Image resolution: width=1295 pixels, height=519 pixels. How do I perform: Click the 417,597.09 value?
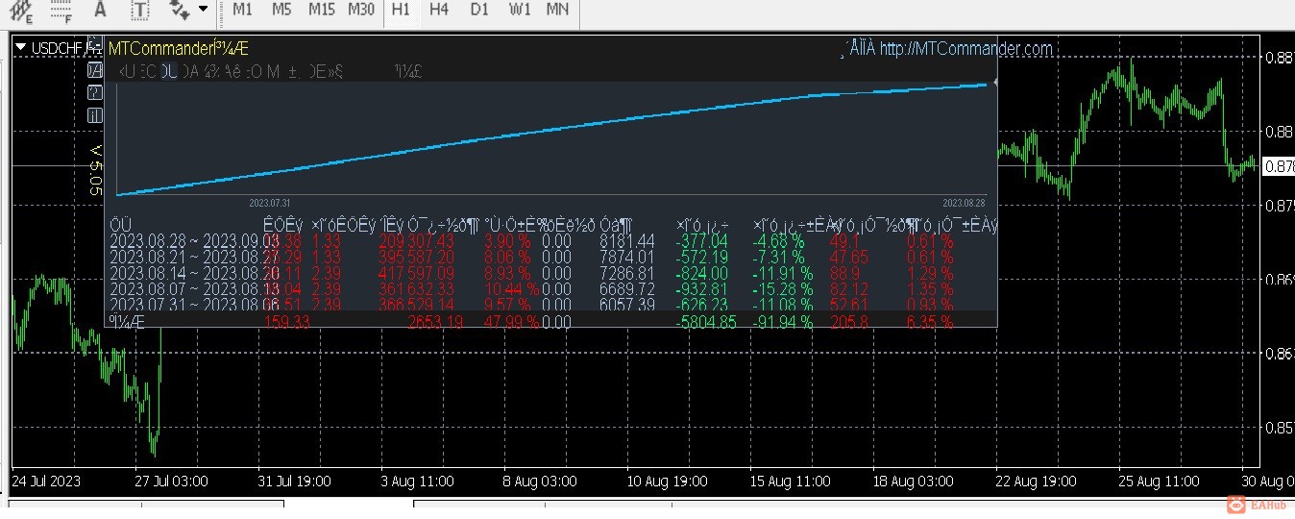pos(417,274)
